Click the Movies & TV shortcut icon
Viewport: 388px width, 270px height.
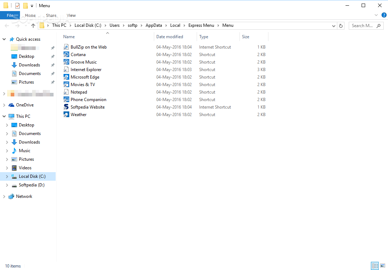(x=66, y=85)
